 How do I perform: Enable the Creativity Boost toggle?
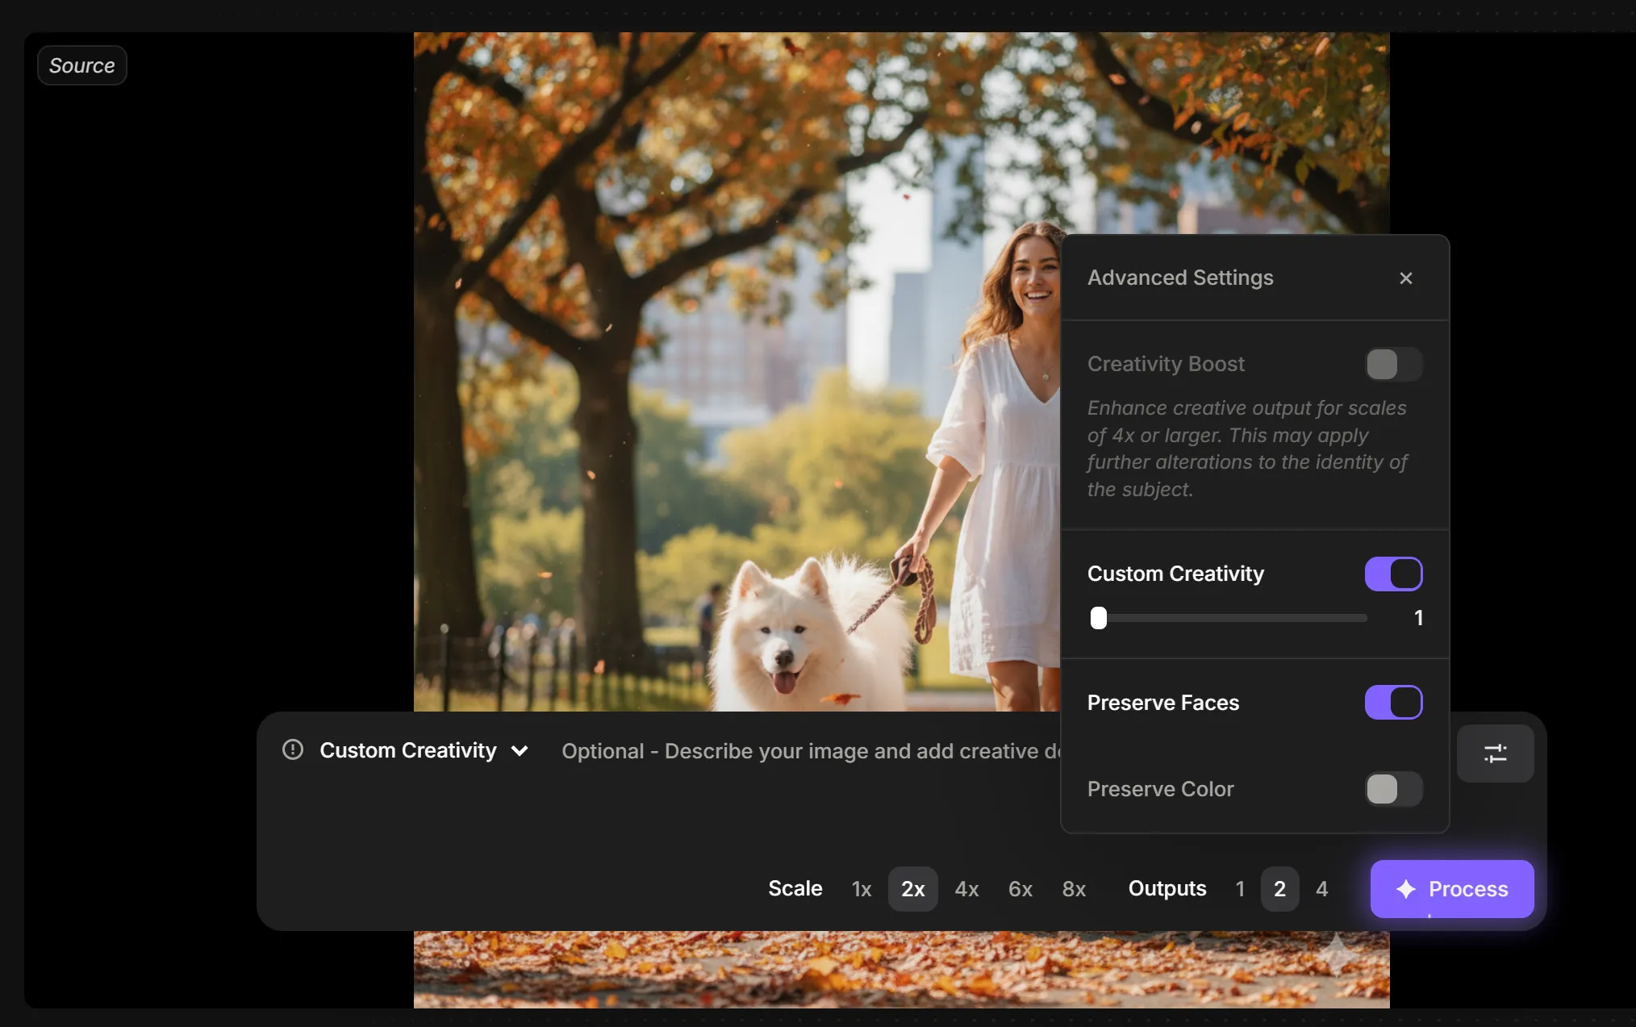click(x=1393, y=365)
